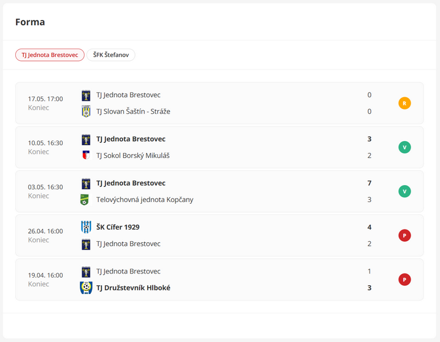Image resolution: width=440 pixels, height=342 pixels.
Task: Open TJ Slovan Šaštín - Stráže team link
Action: [x=133, y=111]
